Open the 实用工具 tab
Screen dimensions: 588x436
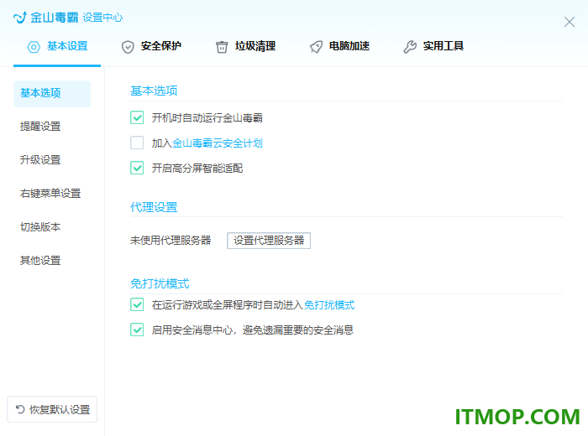coord(434,47)
